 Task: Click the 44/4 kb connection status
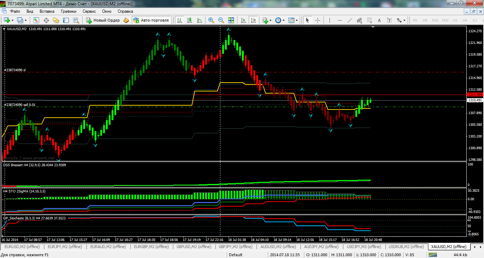coord(460,254)
